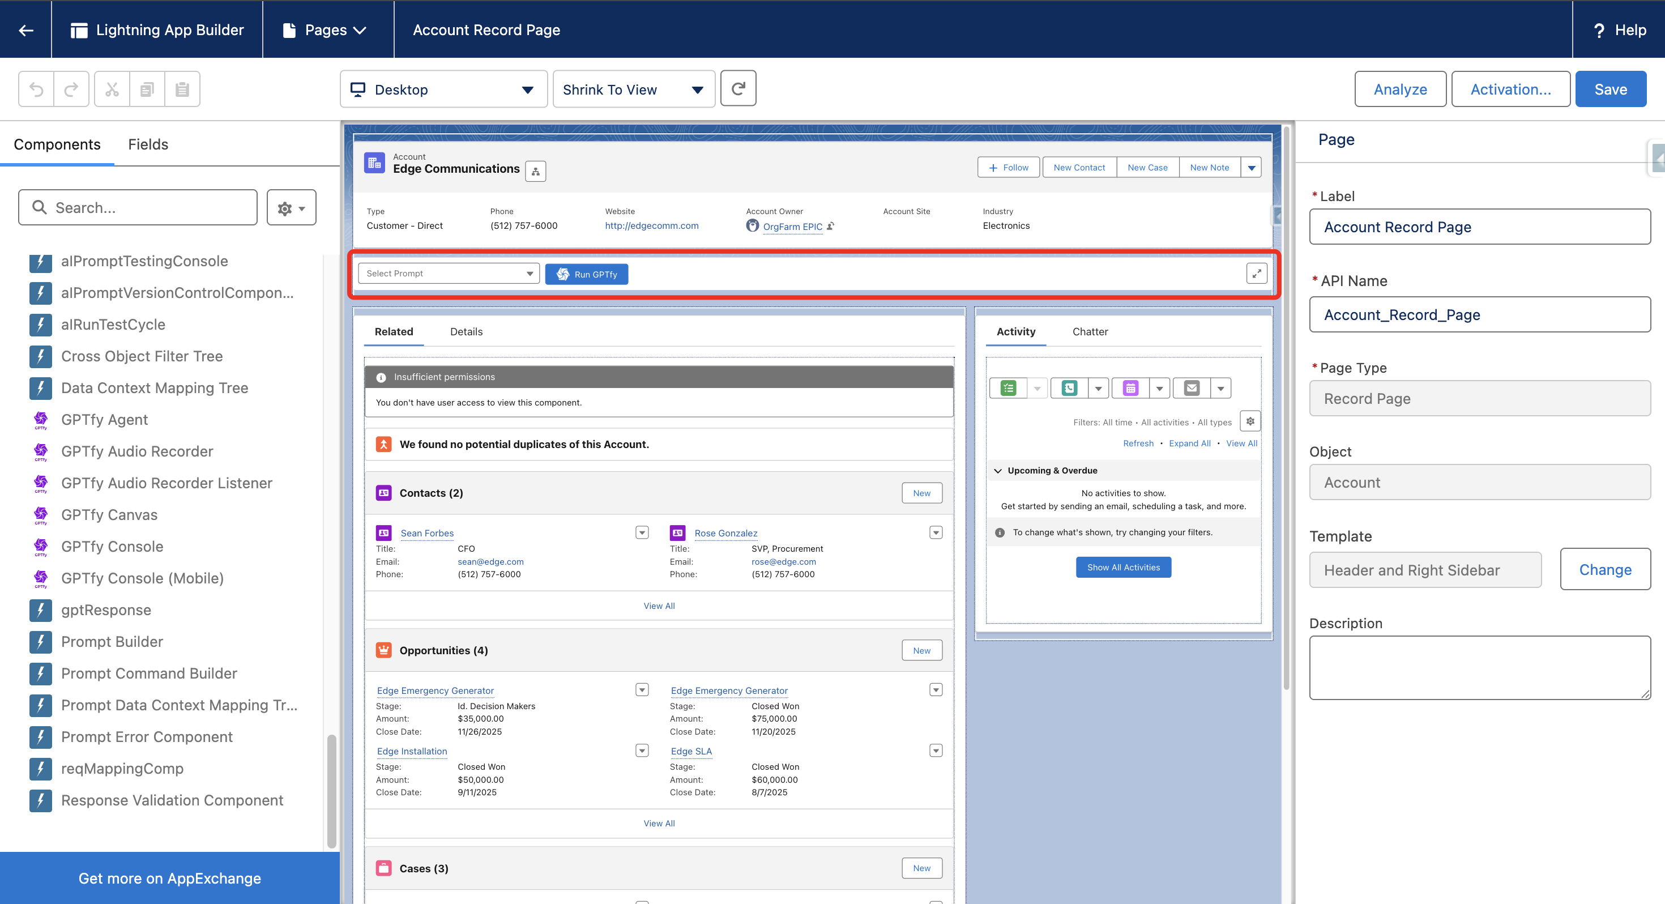Open the Select Prompt combo box
The width and height of the screenshot is (1665, 904).
click(x=449, y=274)
